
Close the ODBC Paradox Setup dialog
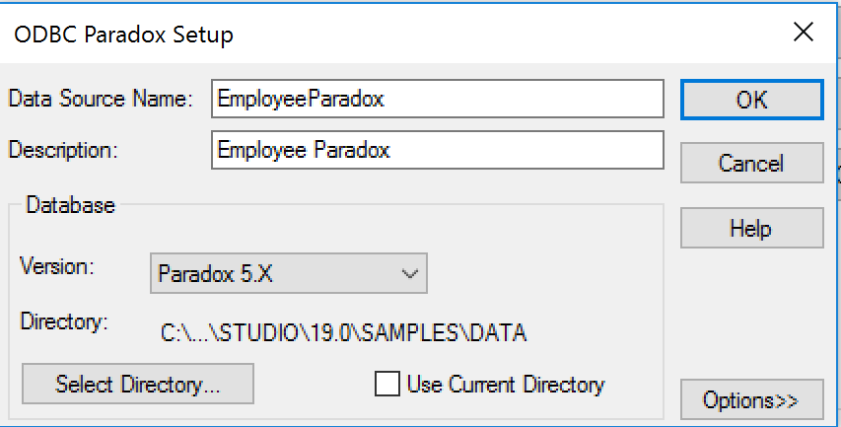coord(803,33)
